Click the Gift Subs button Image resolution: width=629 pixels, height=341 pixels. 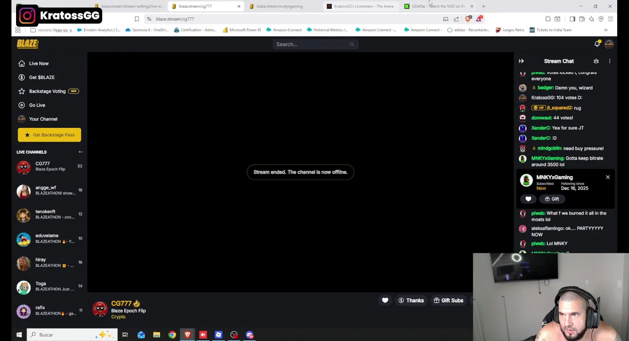tap(448, 300)
